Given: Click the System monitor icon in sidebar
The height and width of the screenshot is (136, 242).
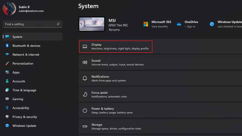Looking at the screenshot, I should 7,37.
